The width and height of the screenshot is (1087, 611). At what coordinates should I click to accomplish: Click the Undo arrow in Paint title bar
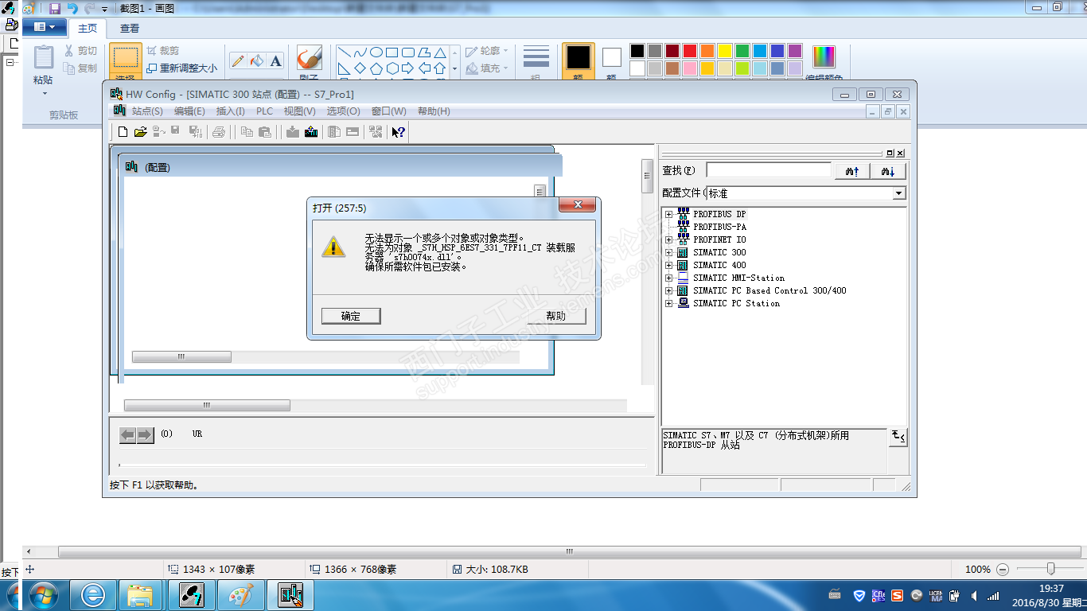pos(72,8)
